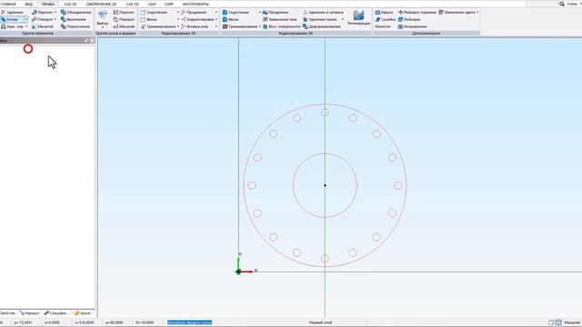
Task: Open the CAD 3D ribbon tab
Action: pyautogui.click(x=133, y=4)
